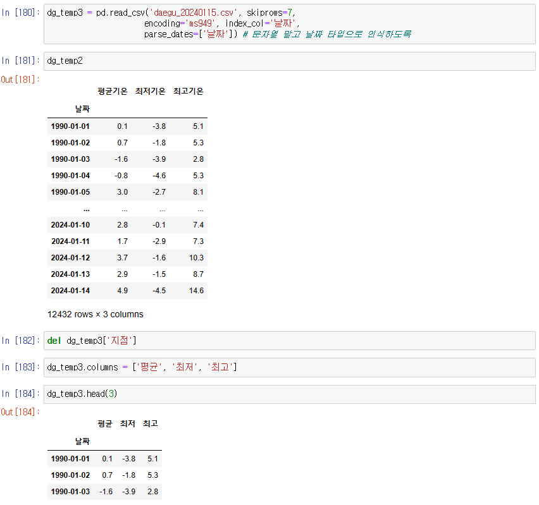
Task: Click the 날짜 index label in first table
Action: point(82,109)
